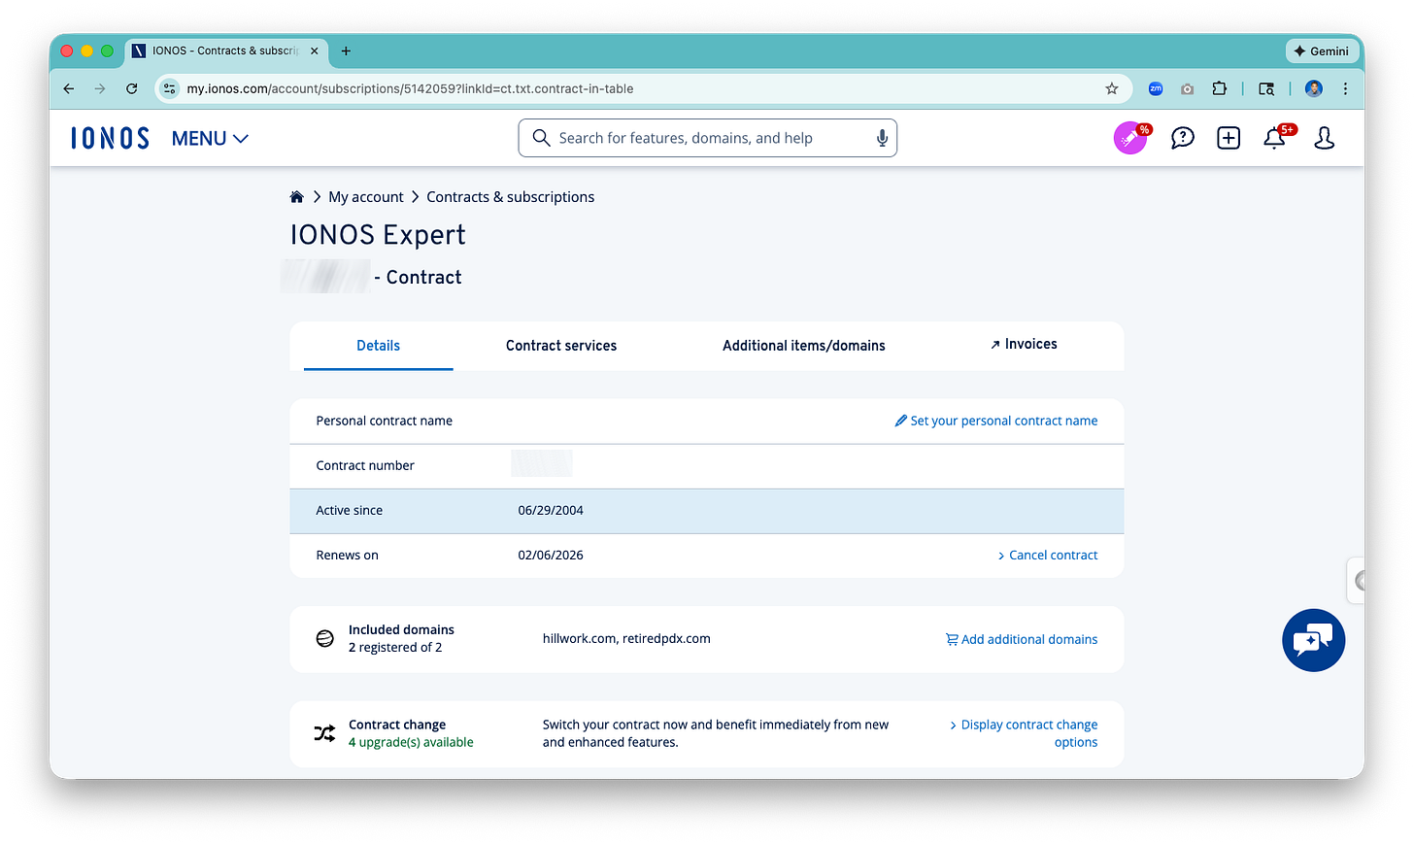Click the site information icon in address bar
This screenshot has width=1414, height=844.
coord(170,88)
